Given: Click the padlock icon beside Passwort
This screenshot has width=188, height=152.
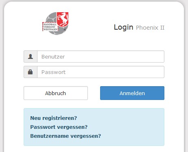Looking at the screenshot, I should 30,72.
